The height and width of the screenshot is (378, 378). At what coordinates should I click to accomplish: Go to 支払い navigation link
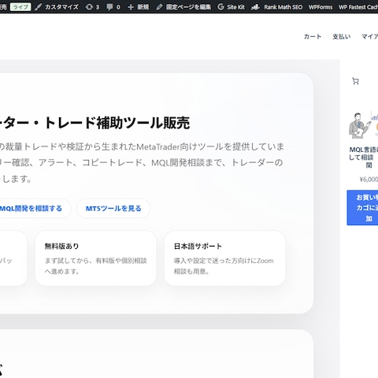pyautogui.click(x=342, y=36)
